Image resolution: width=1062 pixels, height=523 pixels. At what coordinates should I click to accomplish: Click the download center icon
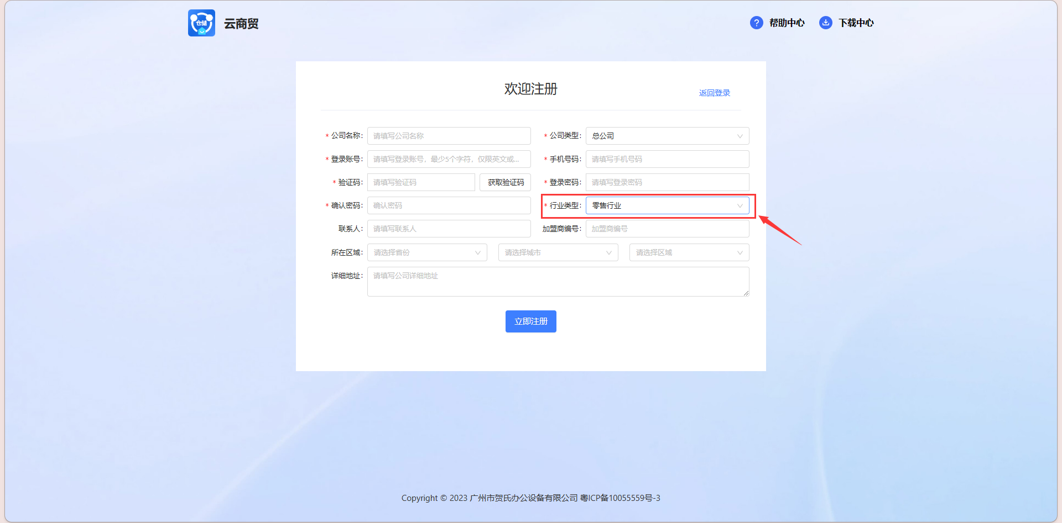pos(825,23)
